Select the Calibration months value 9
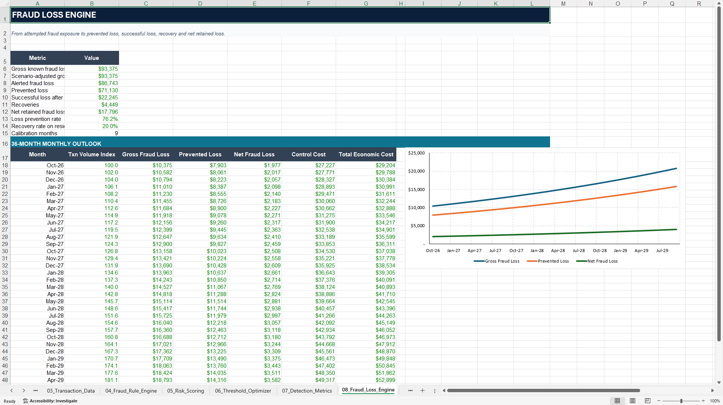723x405 pixels. tap(92, 133)
